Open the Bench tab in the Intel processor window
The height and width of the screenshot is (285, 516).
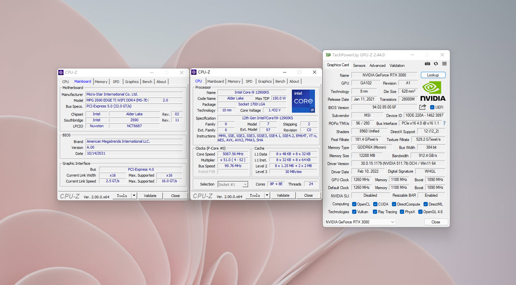(280, 81)
